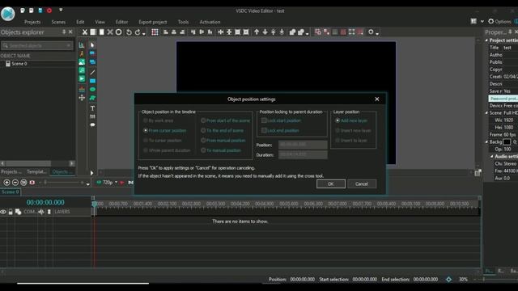Open the dropdown after the gear toolbar icon
The width and height of the screenshot is (518, 291).
pos(377,33)
